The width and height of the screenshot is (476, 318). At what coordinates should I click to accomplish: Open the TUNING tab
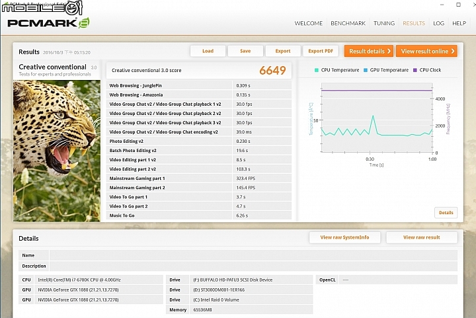point(384,23)
